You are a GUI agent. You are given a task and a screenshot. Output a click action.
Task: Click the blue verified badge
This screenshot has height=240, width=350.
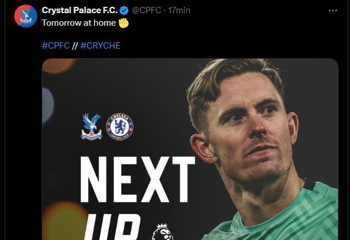click(124, 10)
